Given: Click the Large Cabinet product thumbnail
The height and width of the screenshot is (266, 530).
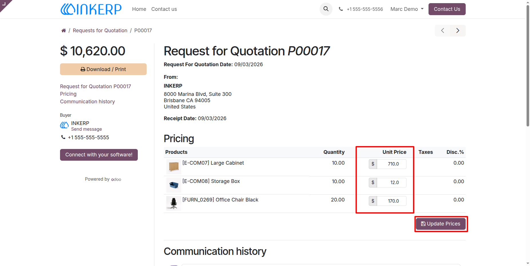Looking at the screenshot, I should (x=174, y=167).
